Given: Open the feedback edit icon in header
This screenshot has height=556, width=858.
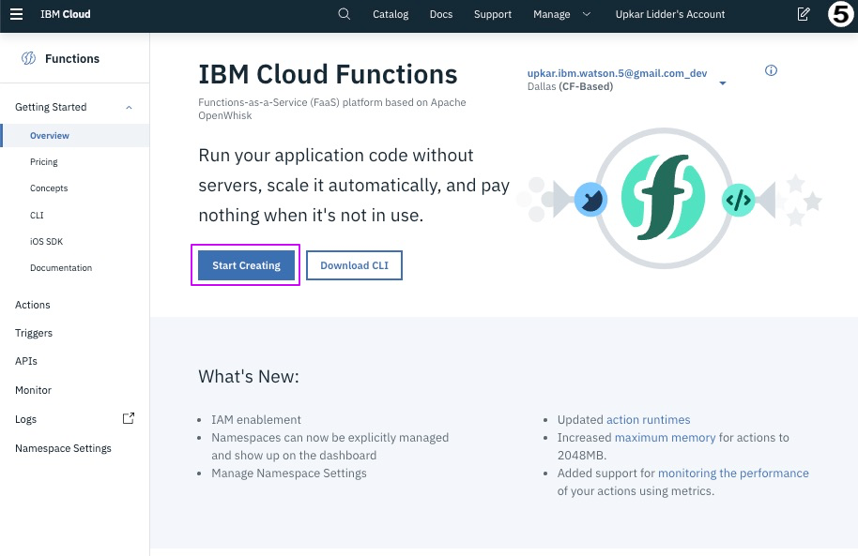Looking at the screenshot, I should 804,14.
